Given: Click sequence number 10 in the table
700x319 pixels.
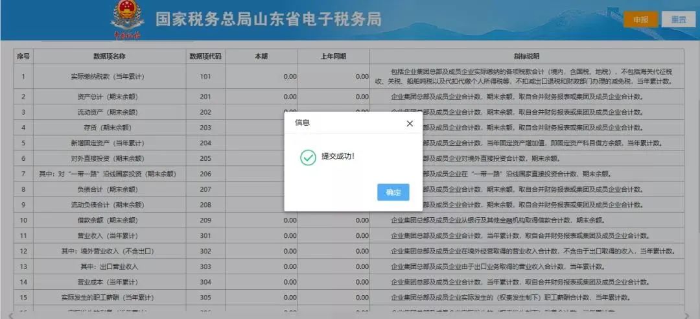Looking at the screenshot, I should pyautogui.click(x=23, y=220).
